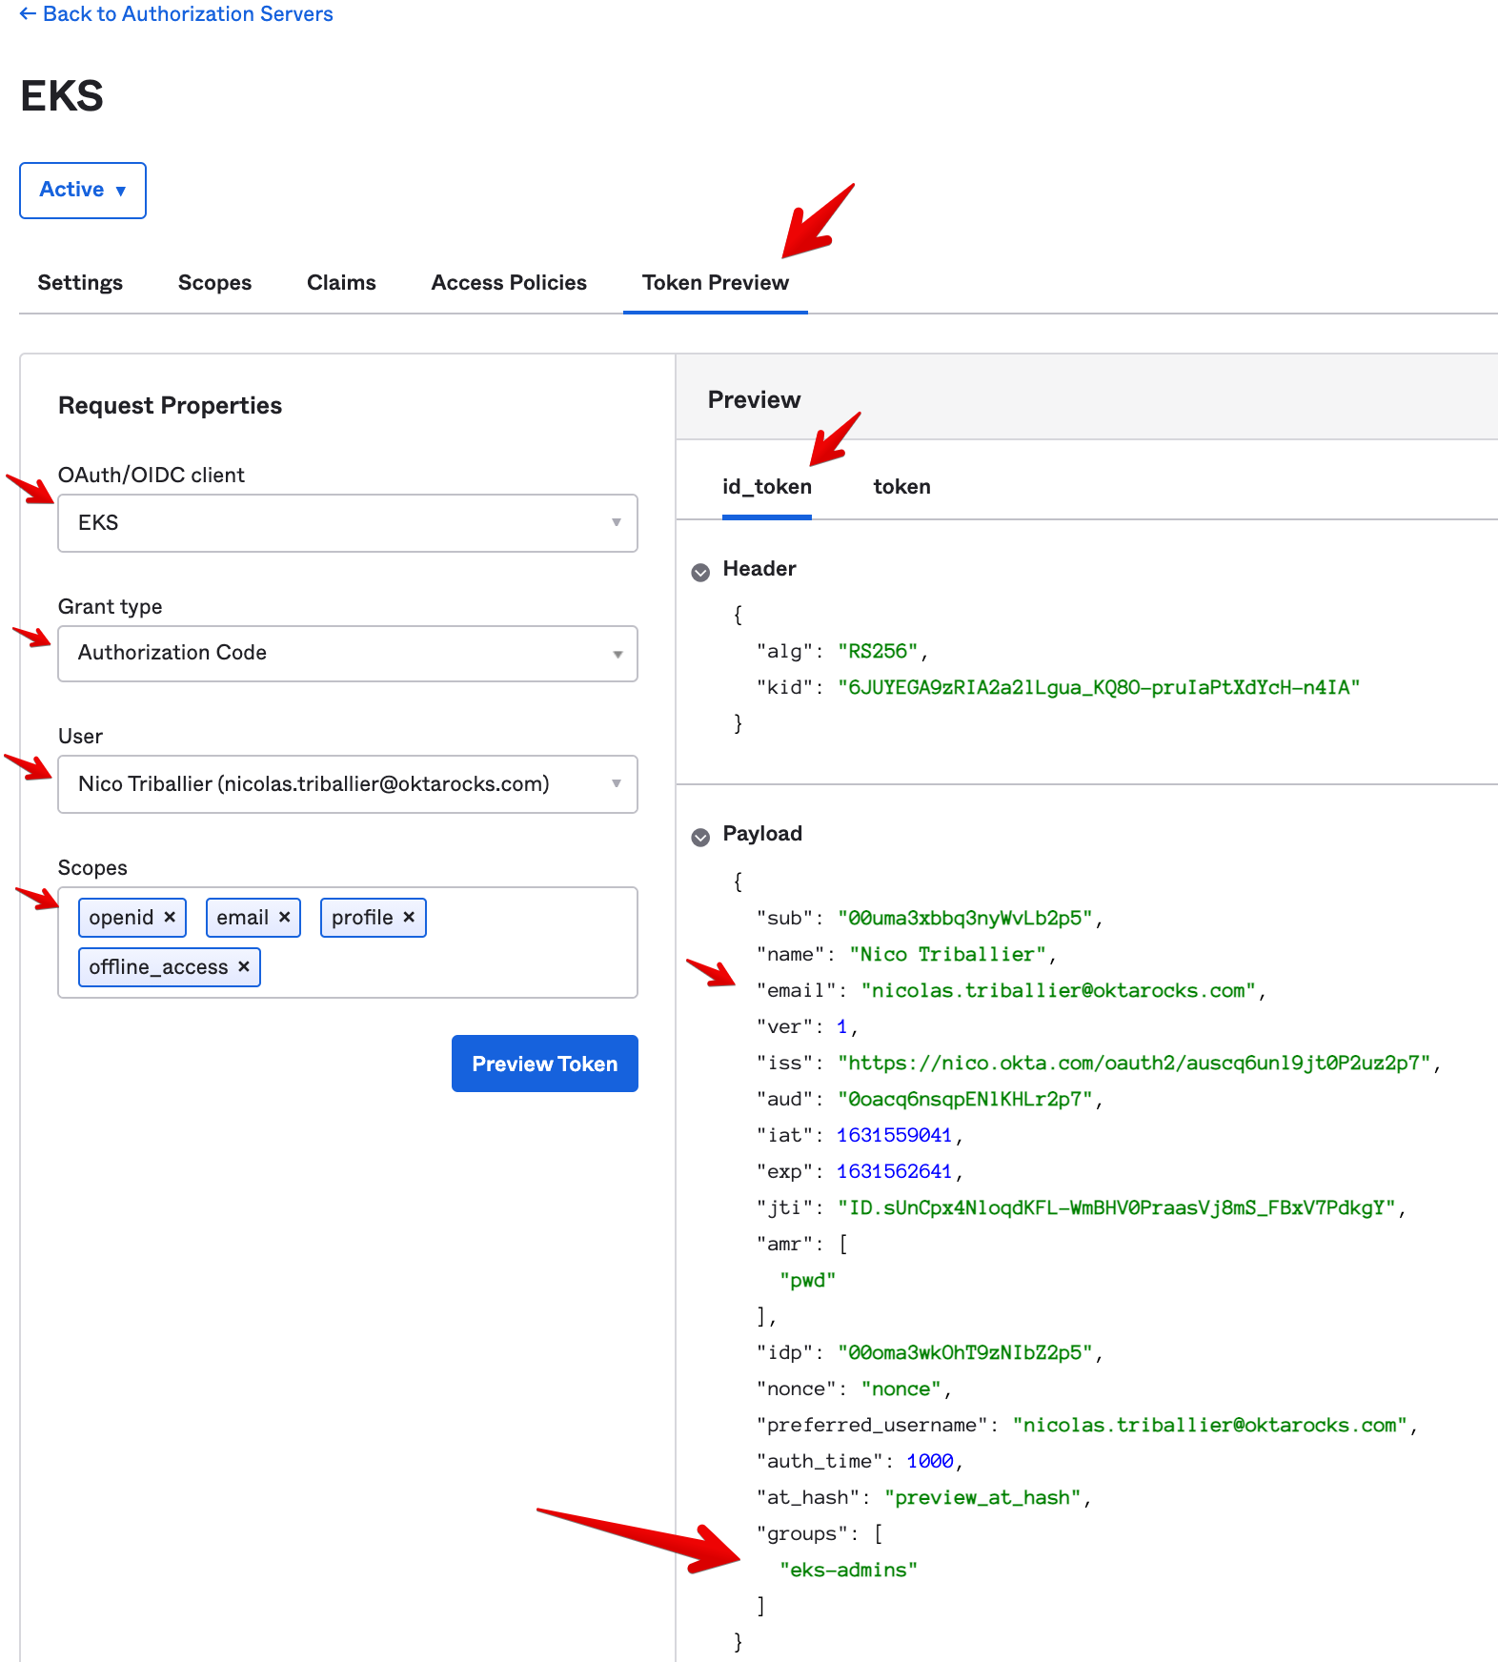Remove the openid scope tag
This screenshot has height=1662, width=1498.
[170, 917]
